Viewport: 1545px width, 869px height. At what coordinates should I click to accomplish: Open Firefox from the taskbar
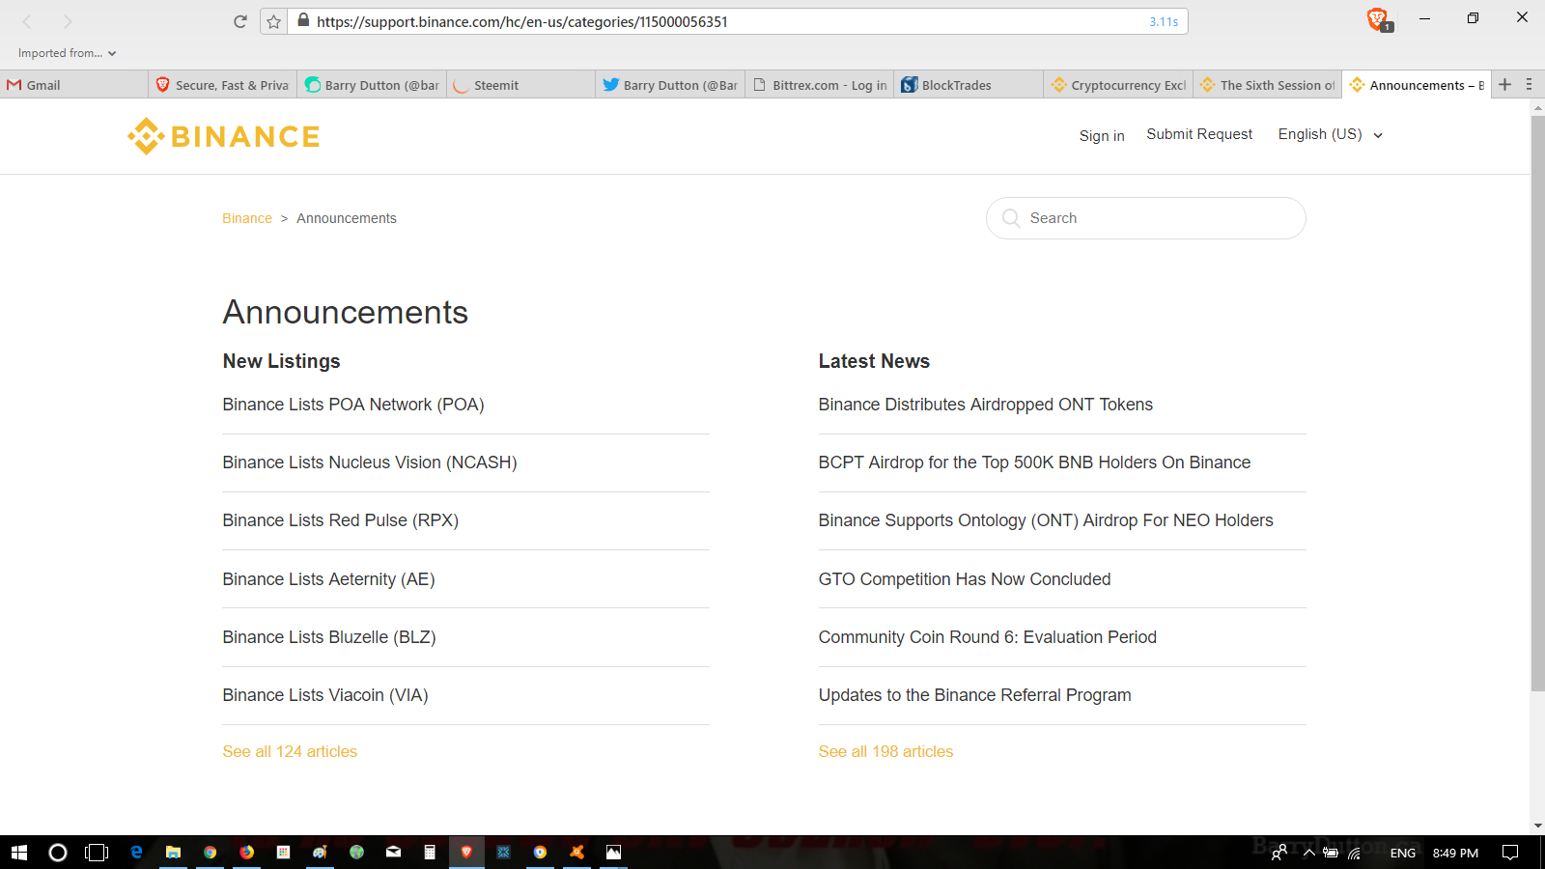tap(246, 853)
